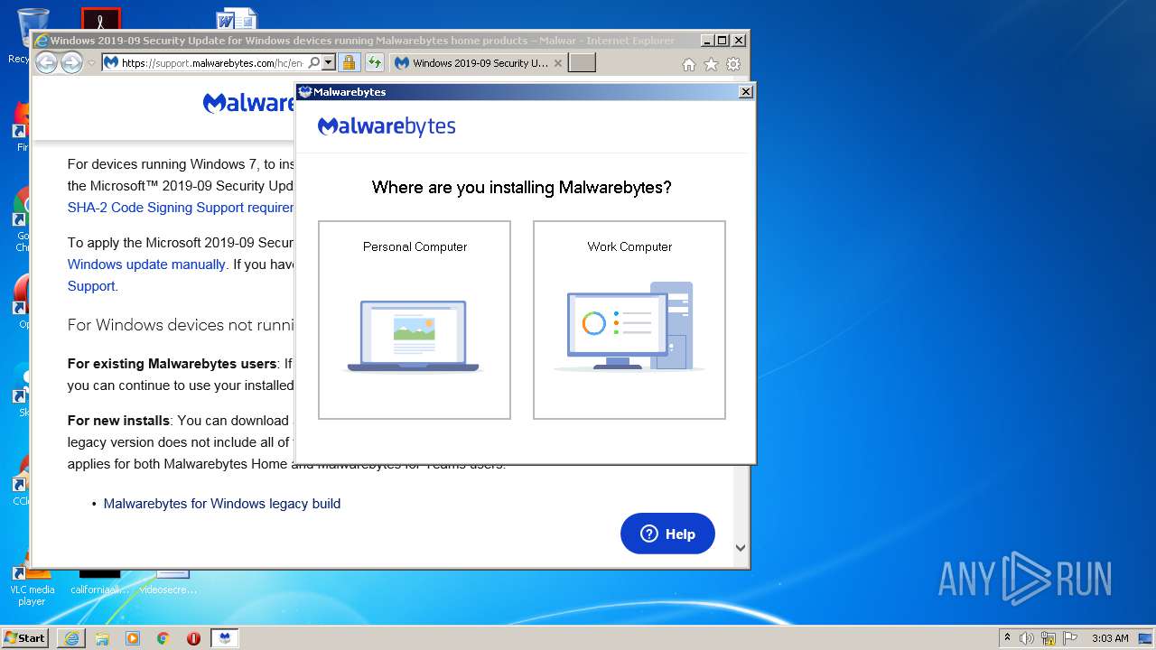Image resolution: width=1156 pixels, height=650 pixels.
Task: Click the blue Help button on the webpage
Action: pos(667,534)
